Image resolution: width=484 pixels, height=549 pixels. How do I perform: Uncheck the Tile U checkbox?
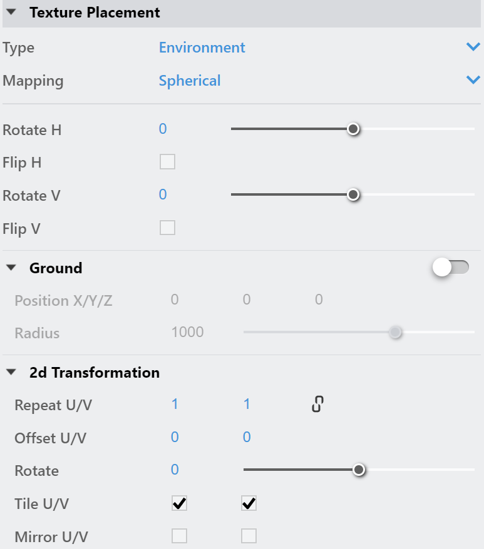click(x=179, y=503)
